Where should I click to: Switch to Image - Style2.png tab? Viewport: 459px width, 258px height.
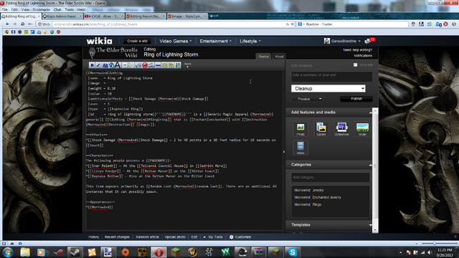point(187,16)
